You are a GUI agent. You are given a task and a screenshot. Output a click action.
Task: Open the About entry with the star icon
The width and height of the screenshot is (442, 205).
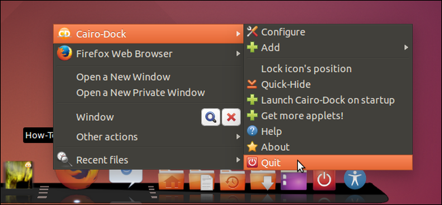(328, 147)
